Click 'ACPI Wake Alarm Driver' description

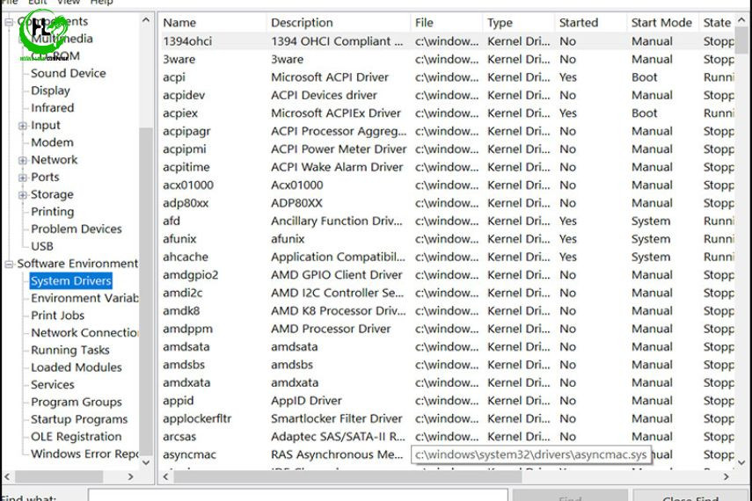(x=337, y=167)
